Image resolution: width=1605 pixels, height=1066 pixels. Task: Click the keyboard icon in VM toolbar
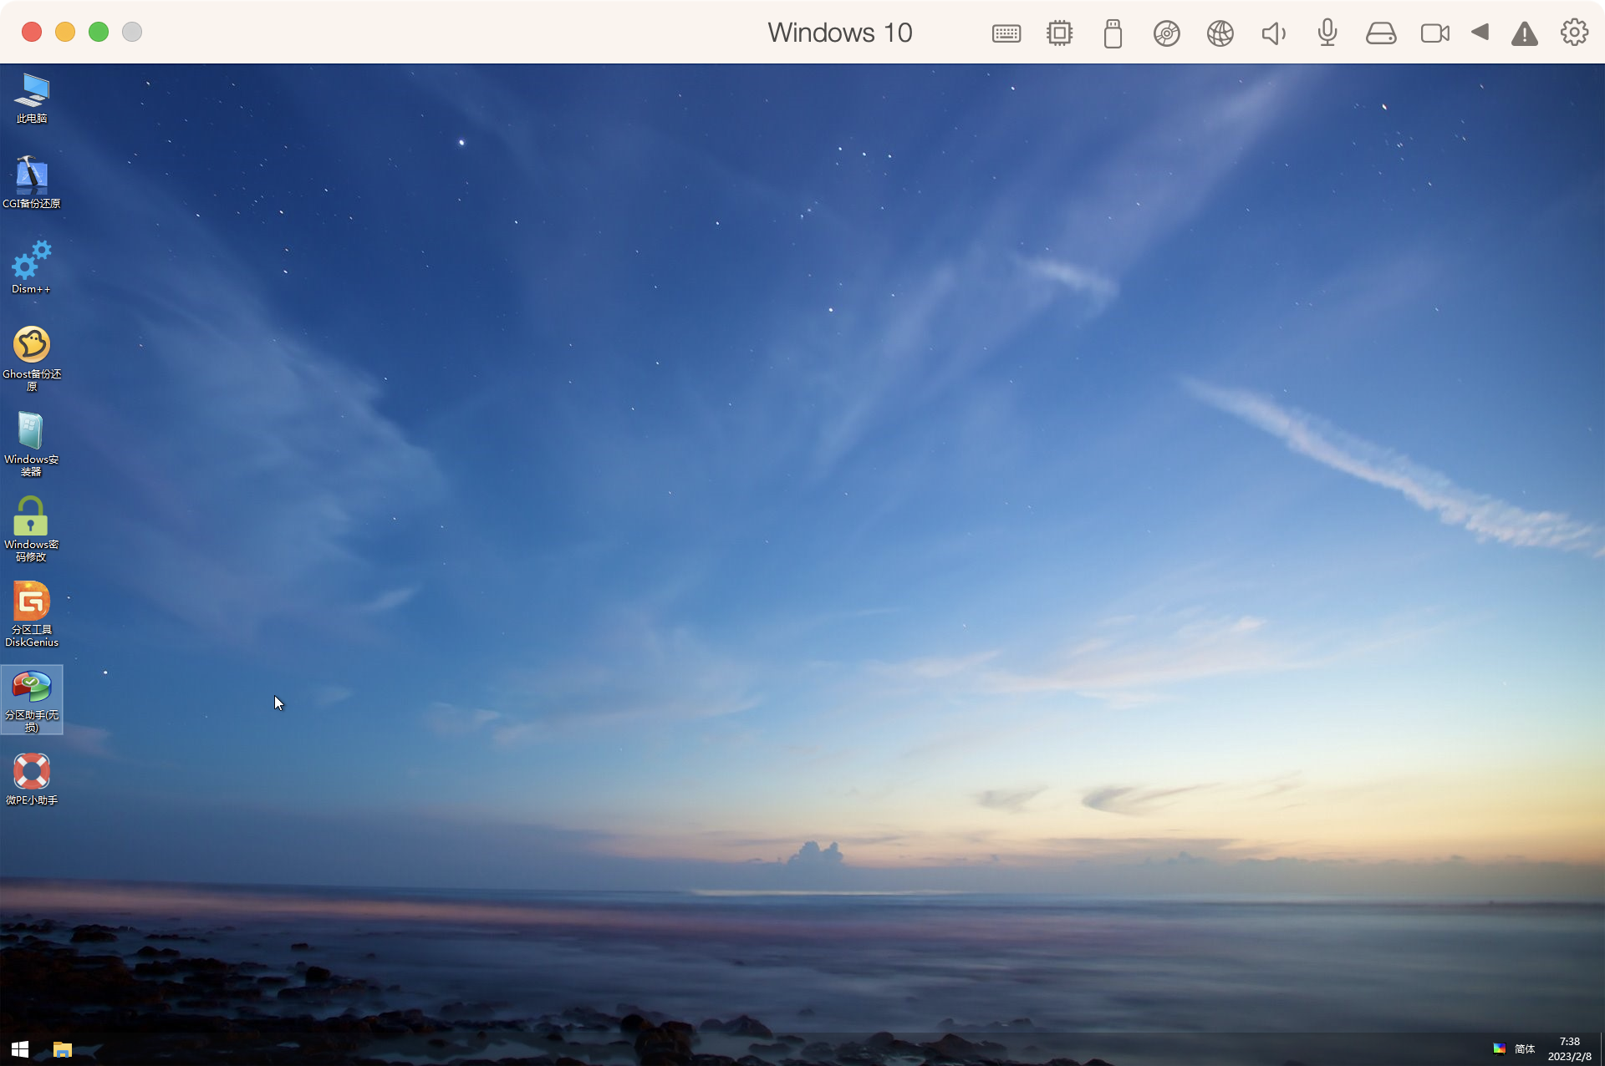tap(1006, 33)
